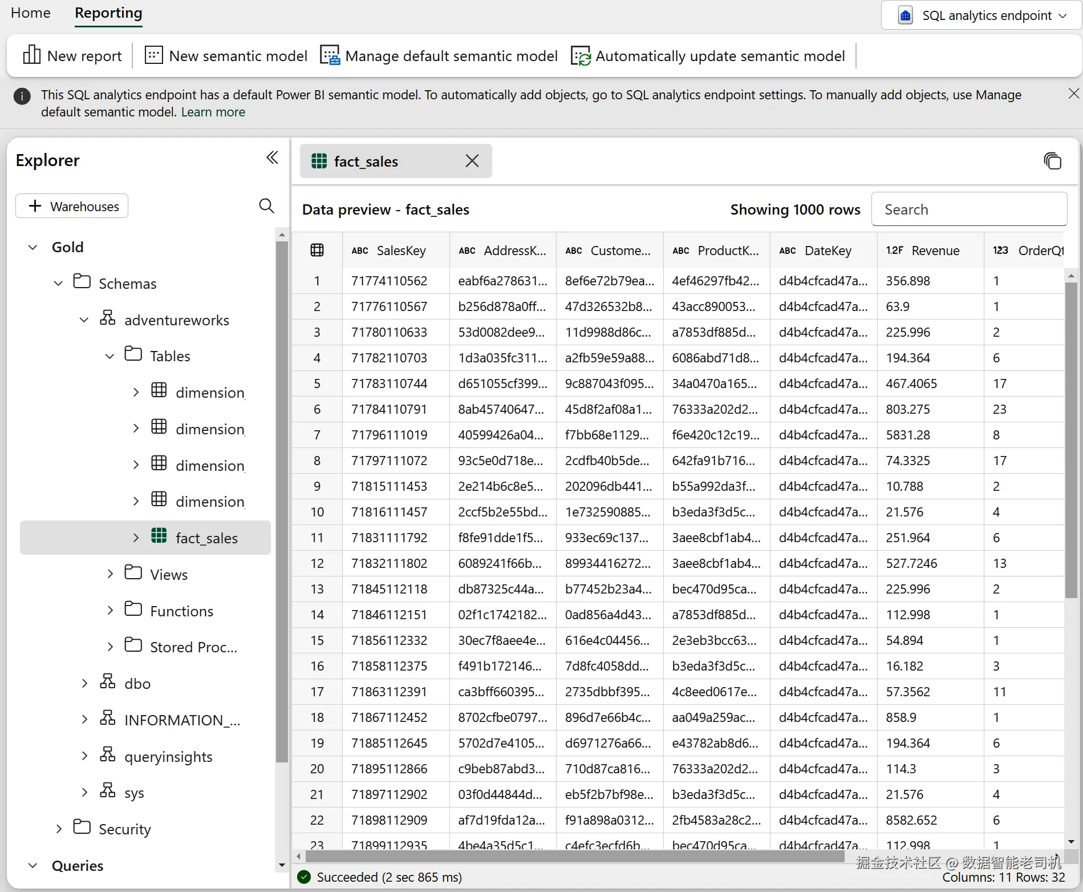Select the Functions folder icon
This screenshot has width=1083, height=892.
133,609
